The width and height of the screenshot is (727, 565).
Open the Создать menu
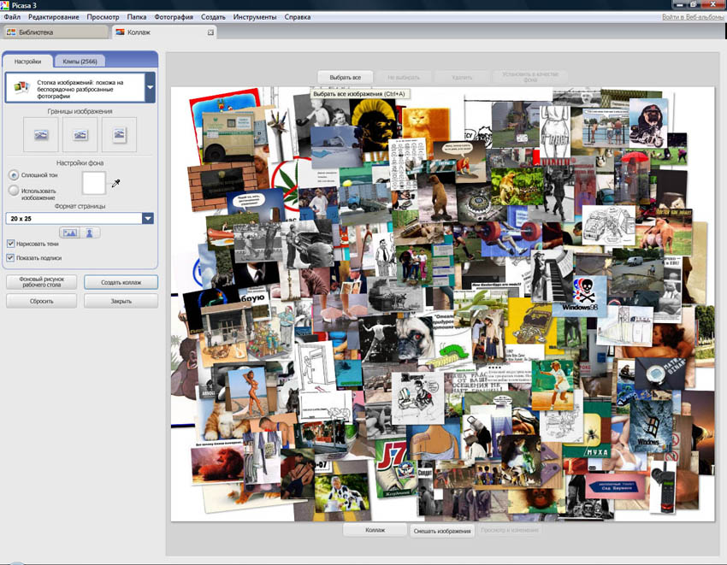[x=213, y=17]
